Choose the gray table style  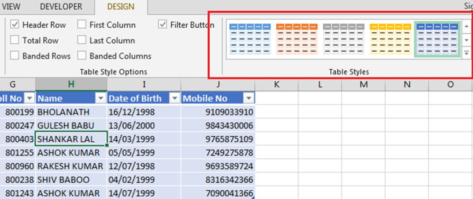coord(344,39)
